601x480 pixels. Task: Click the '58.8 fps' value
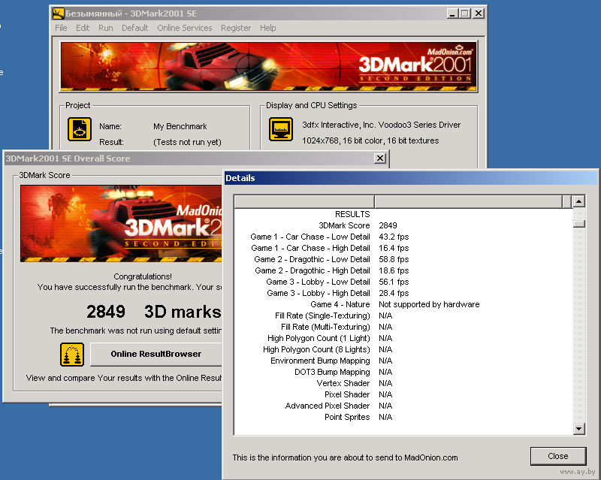click(x=394, y=260)
